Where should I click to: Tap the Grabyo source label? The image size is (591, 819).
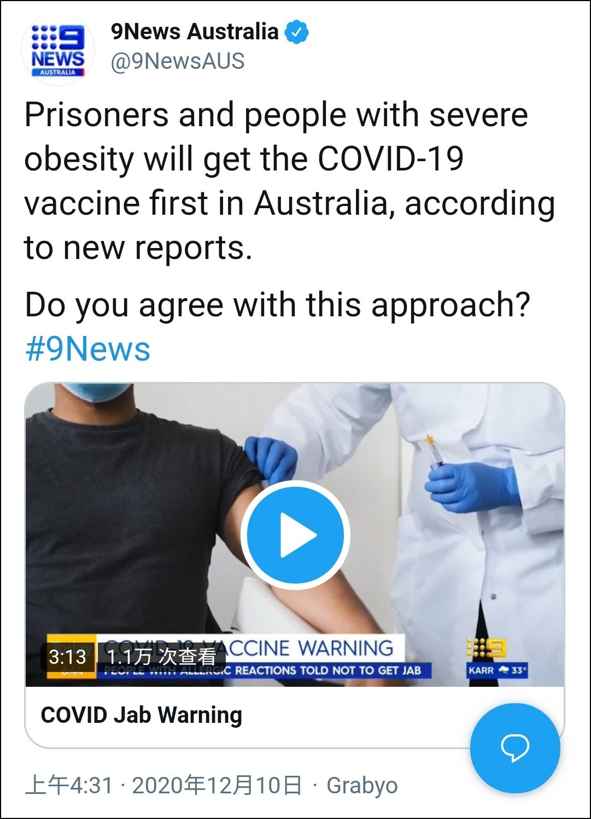pos(362,786)
